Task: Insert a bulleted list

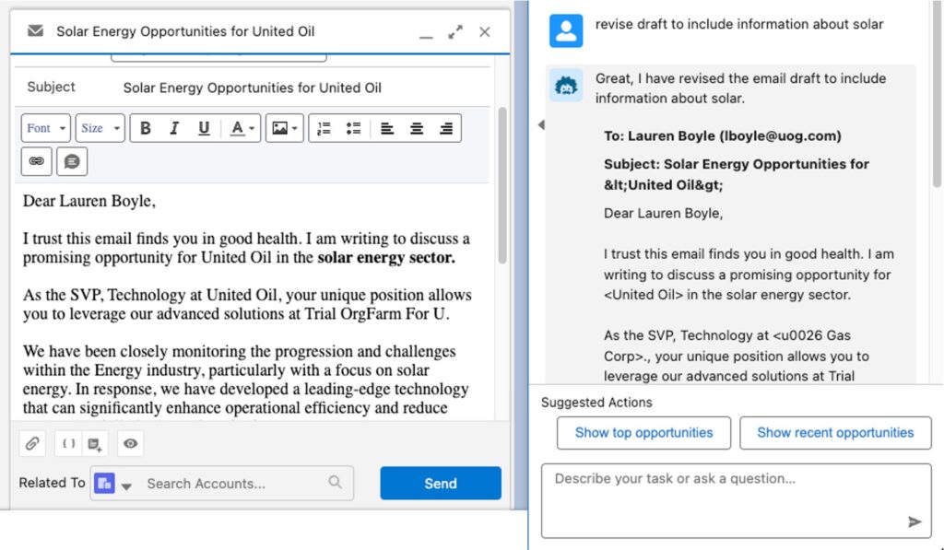Action: tap(353, 128)
